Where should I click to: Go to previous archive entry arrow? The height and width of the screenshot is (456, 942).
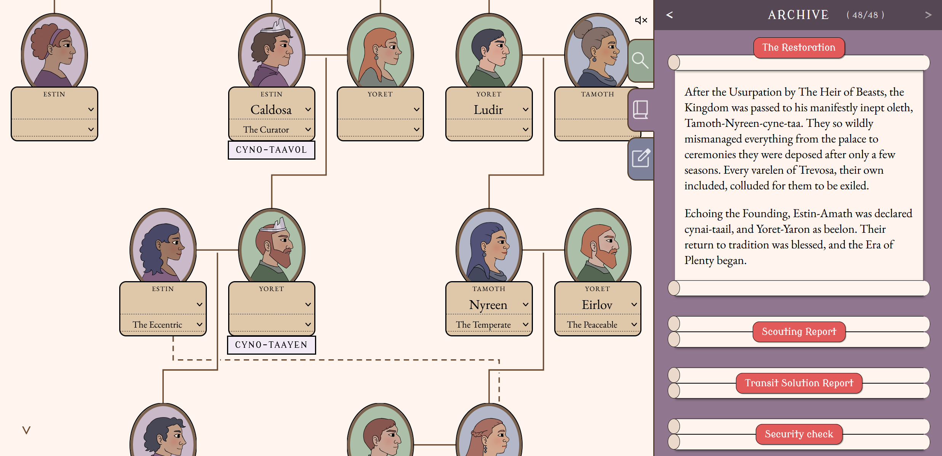[669, 15]
